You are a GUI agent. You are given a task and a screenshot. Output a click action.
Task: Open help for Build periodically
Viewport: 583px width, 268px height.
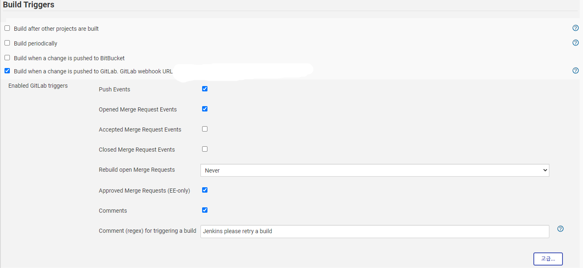[576, 43]
